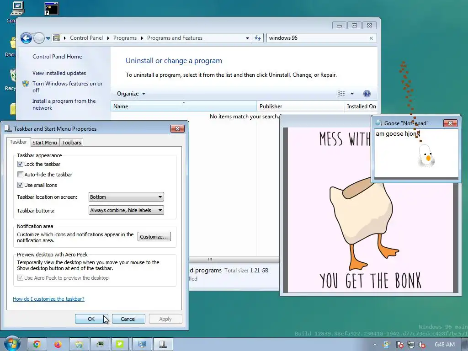The height and width of the screenshot is (351, 468).
Task: Click Cancel in Taskbar Properties
Action: tap(128, 319)
